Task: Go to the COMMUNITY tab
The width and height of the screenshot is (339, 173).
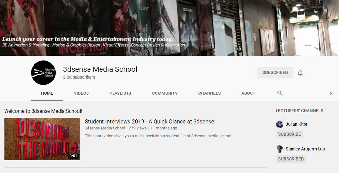Action: point(165,93)
